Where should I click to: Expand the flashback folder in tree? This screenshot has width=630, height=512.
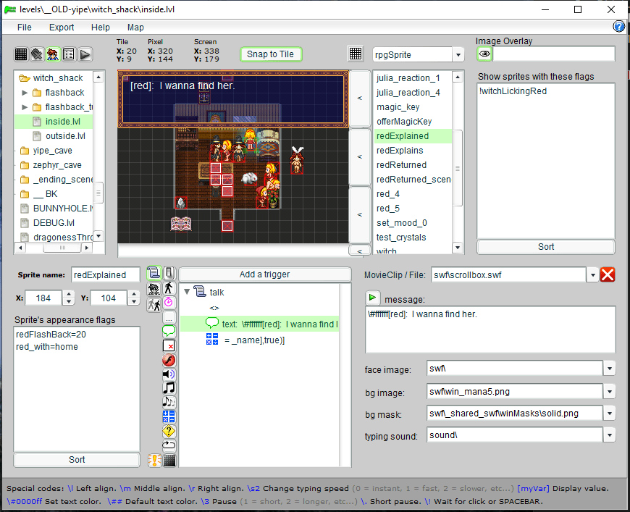(26, 93)
